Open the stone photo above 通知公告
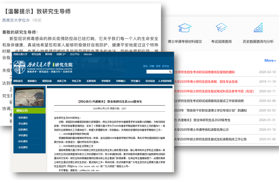Viewport: 279px width, 180px height. (29, 97)
